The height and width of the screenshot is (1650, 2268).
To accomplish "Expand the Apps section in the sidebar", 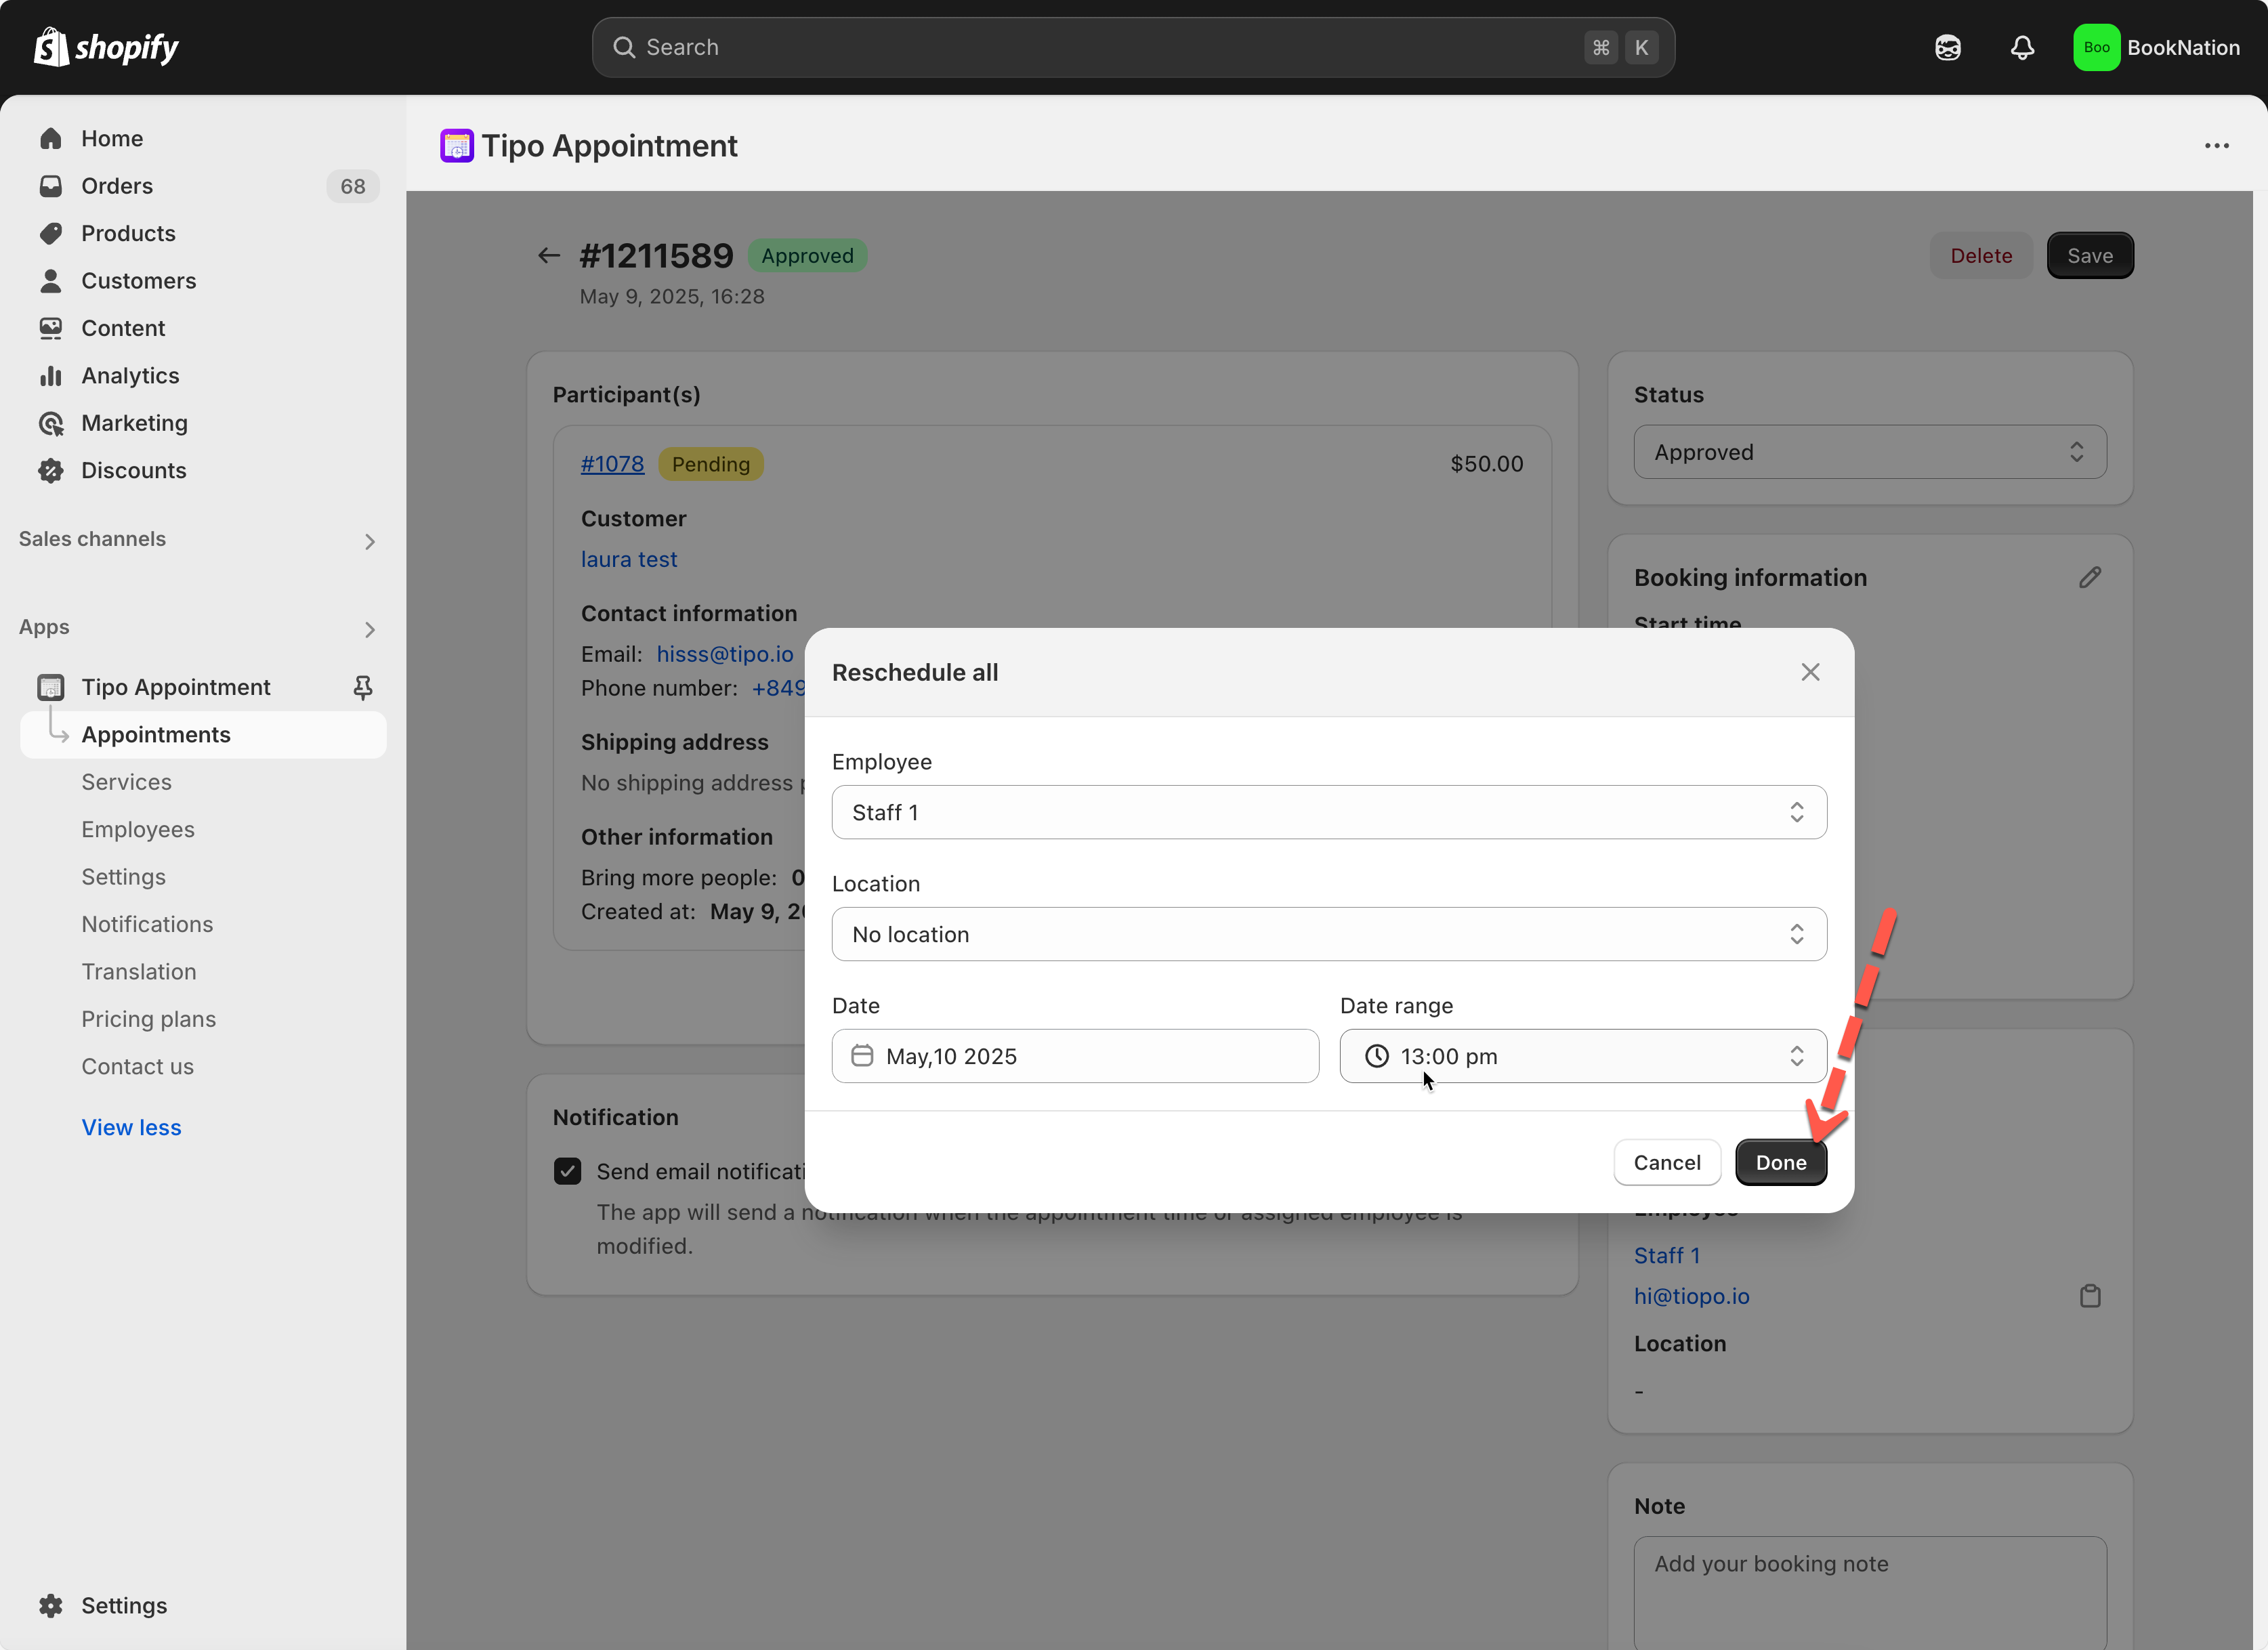I will [369, 629].
